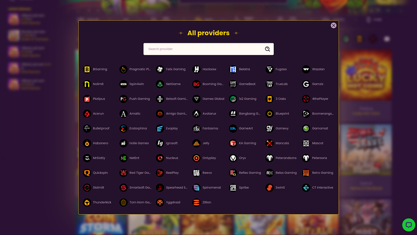
Task: Click the Quickspin Q icon
Action: point(87,173)
